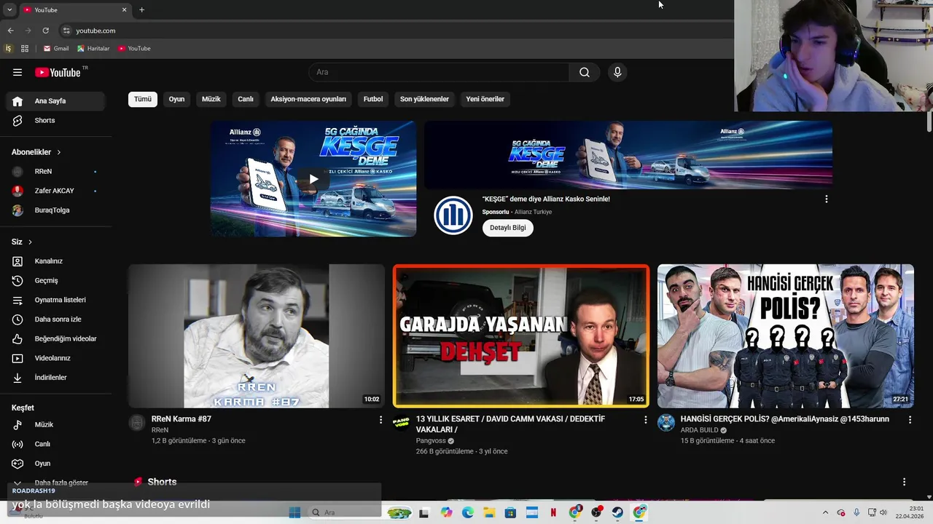Screen dimensions: 933x524
Task: Open Beğendiğim videolar
Action: pyautogui.click(x=55, y=338)
